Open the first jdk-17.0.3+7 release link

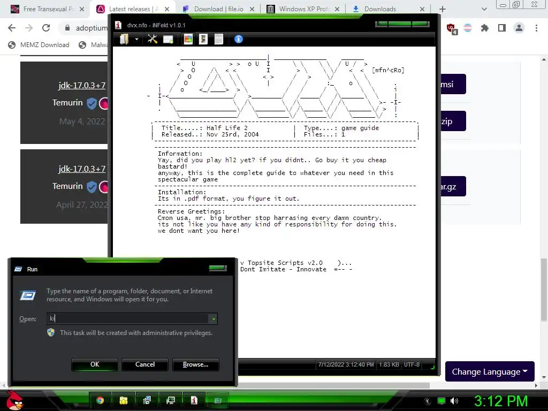pyautogui.click(x=82, y=85)
